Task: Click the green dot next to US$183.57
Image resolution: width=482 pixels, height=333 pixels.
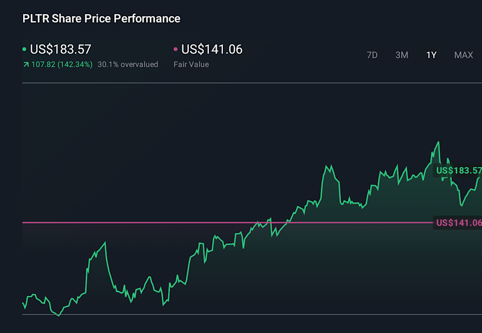Action: point(24,49)
